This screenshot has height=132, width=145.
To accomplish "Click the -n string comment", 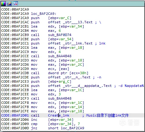I will (x=99, y=77).
